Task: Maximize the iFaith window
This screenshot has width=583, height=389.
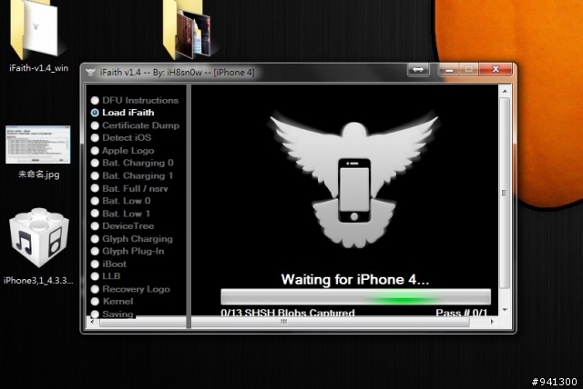Action: (469, 69)
